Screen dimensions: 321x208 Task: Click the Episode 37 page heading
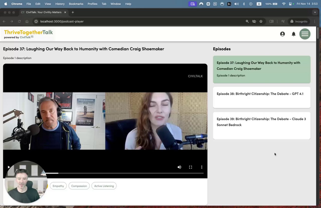coord(84,49)
